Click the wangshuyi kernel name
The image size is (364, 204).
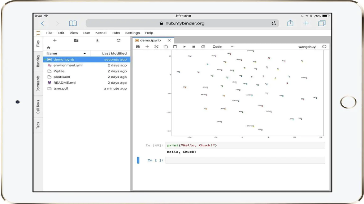[x=307, y=47]
